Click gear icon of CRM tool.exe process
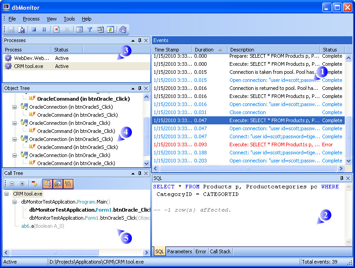This screenshot has height=268, width=355. point(8,66)
